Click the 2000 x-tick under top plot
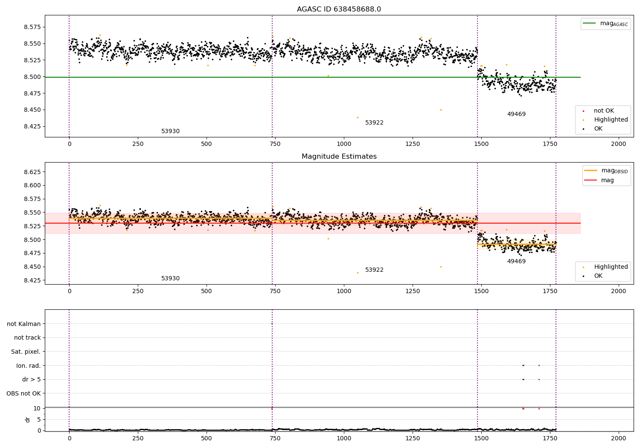 point(619,144)
